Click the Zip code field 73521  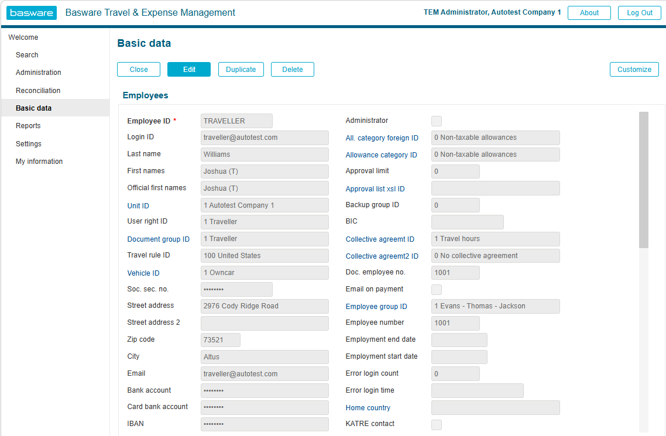221,340
